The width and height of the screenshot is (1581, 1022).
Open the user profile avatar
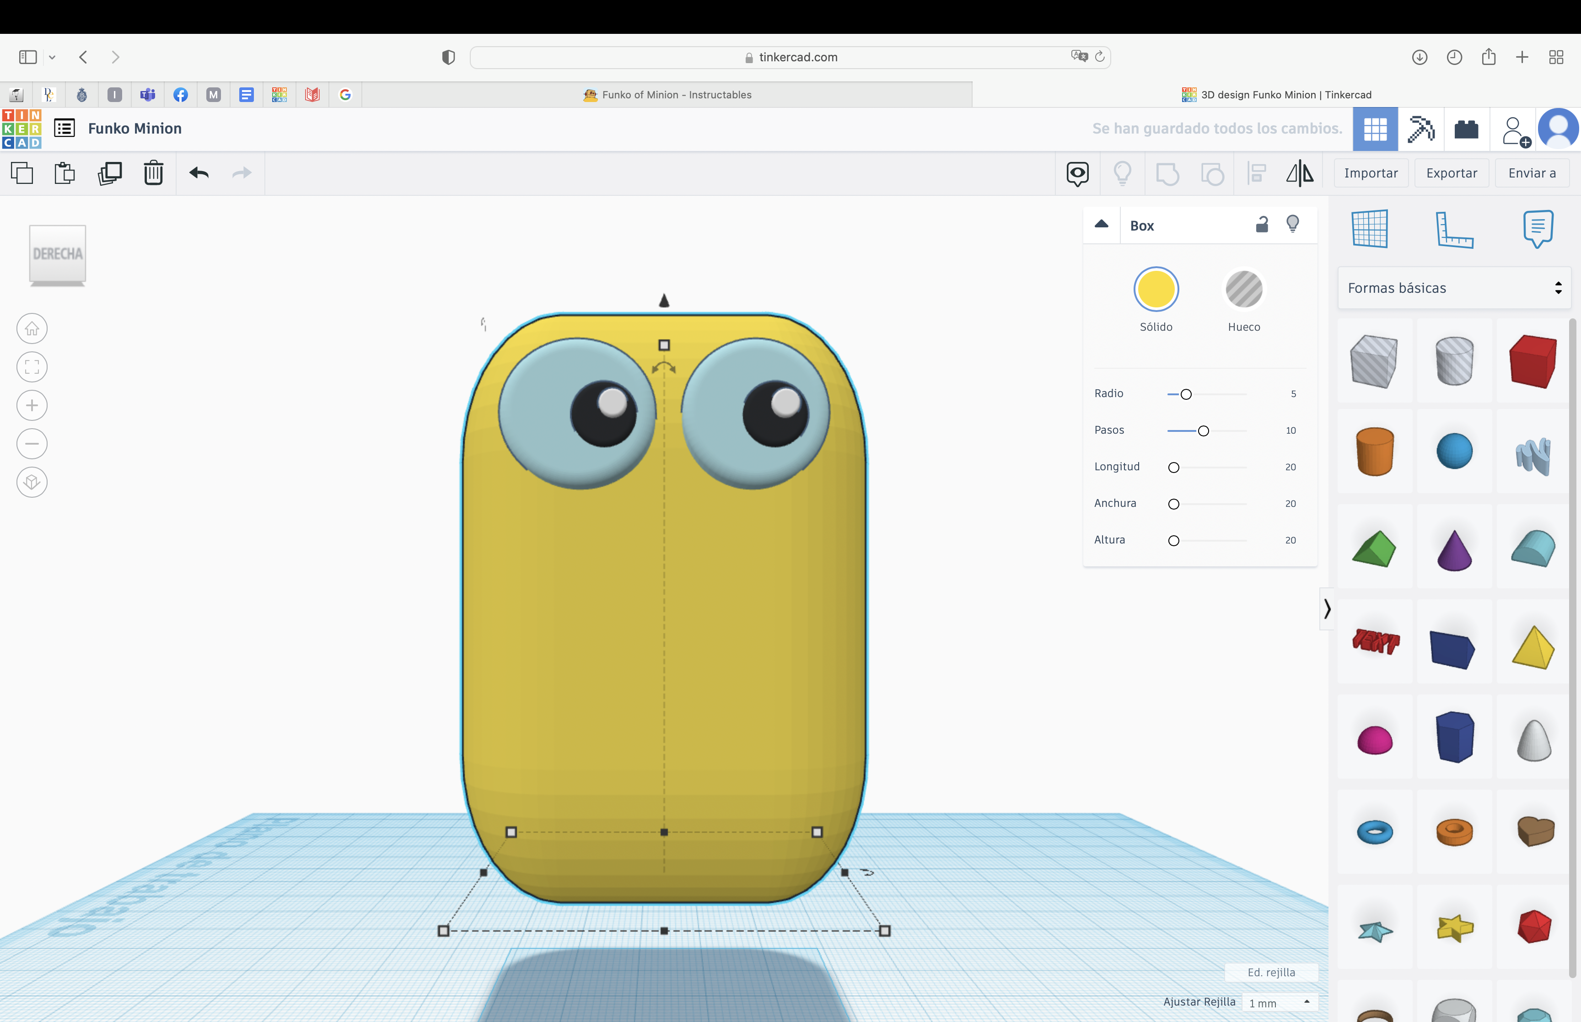[x=1558, y=129]
